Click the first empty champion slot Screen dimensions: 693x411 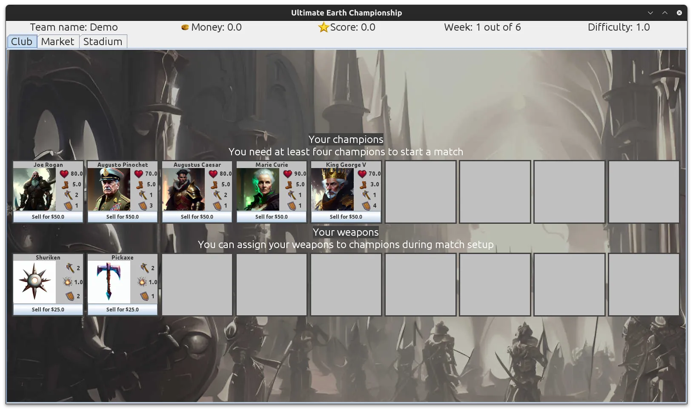420,191
